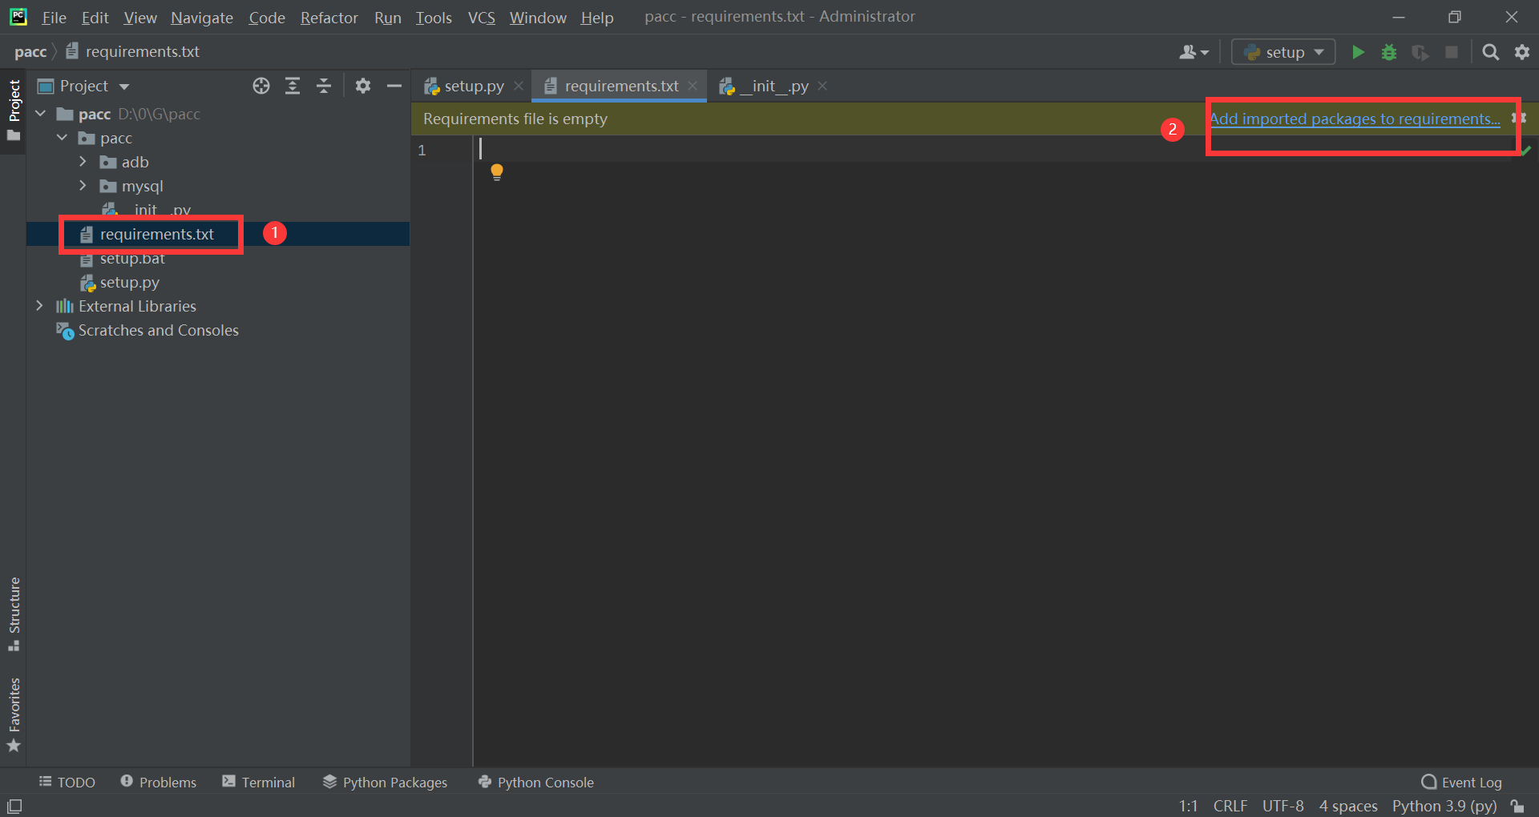Open the Tools menu
The height and width of the screenshot is (817, 1539).
pos(434,17)
